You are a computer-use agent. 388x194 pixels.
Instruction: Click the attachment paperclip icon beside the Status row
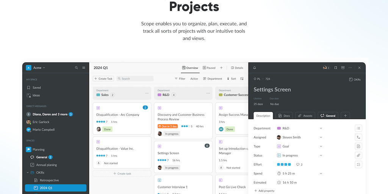pyautogui.click(x=358, y=155)
